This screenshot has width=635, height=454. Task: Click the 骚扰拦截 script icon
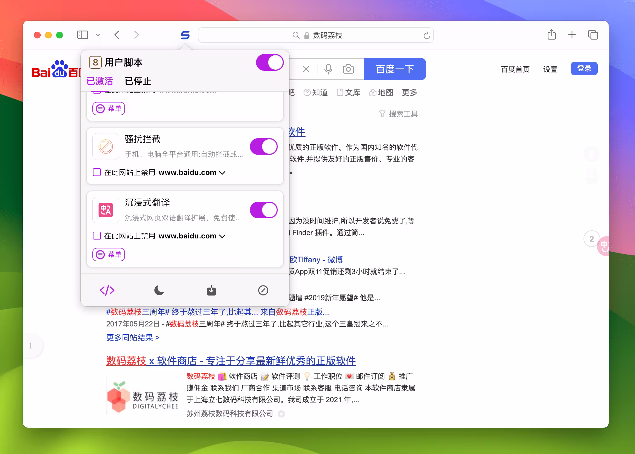click(x=106, y=147)
